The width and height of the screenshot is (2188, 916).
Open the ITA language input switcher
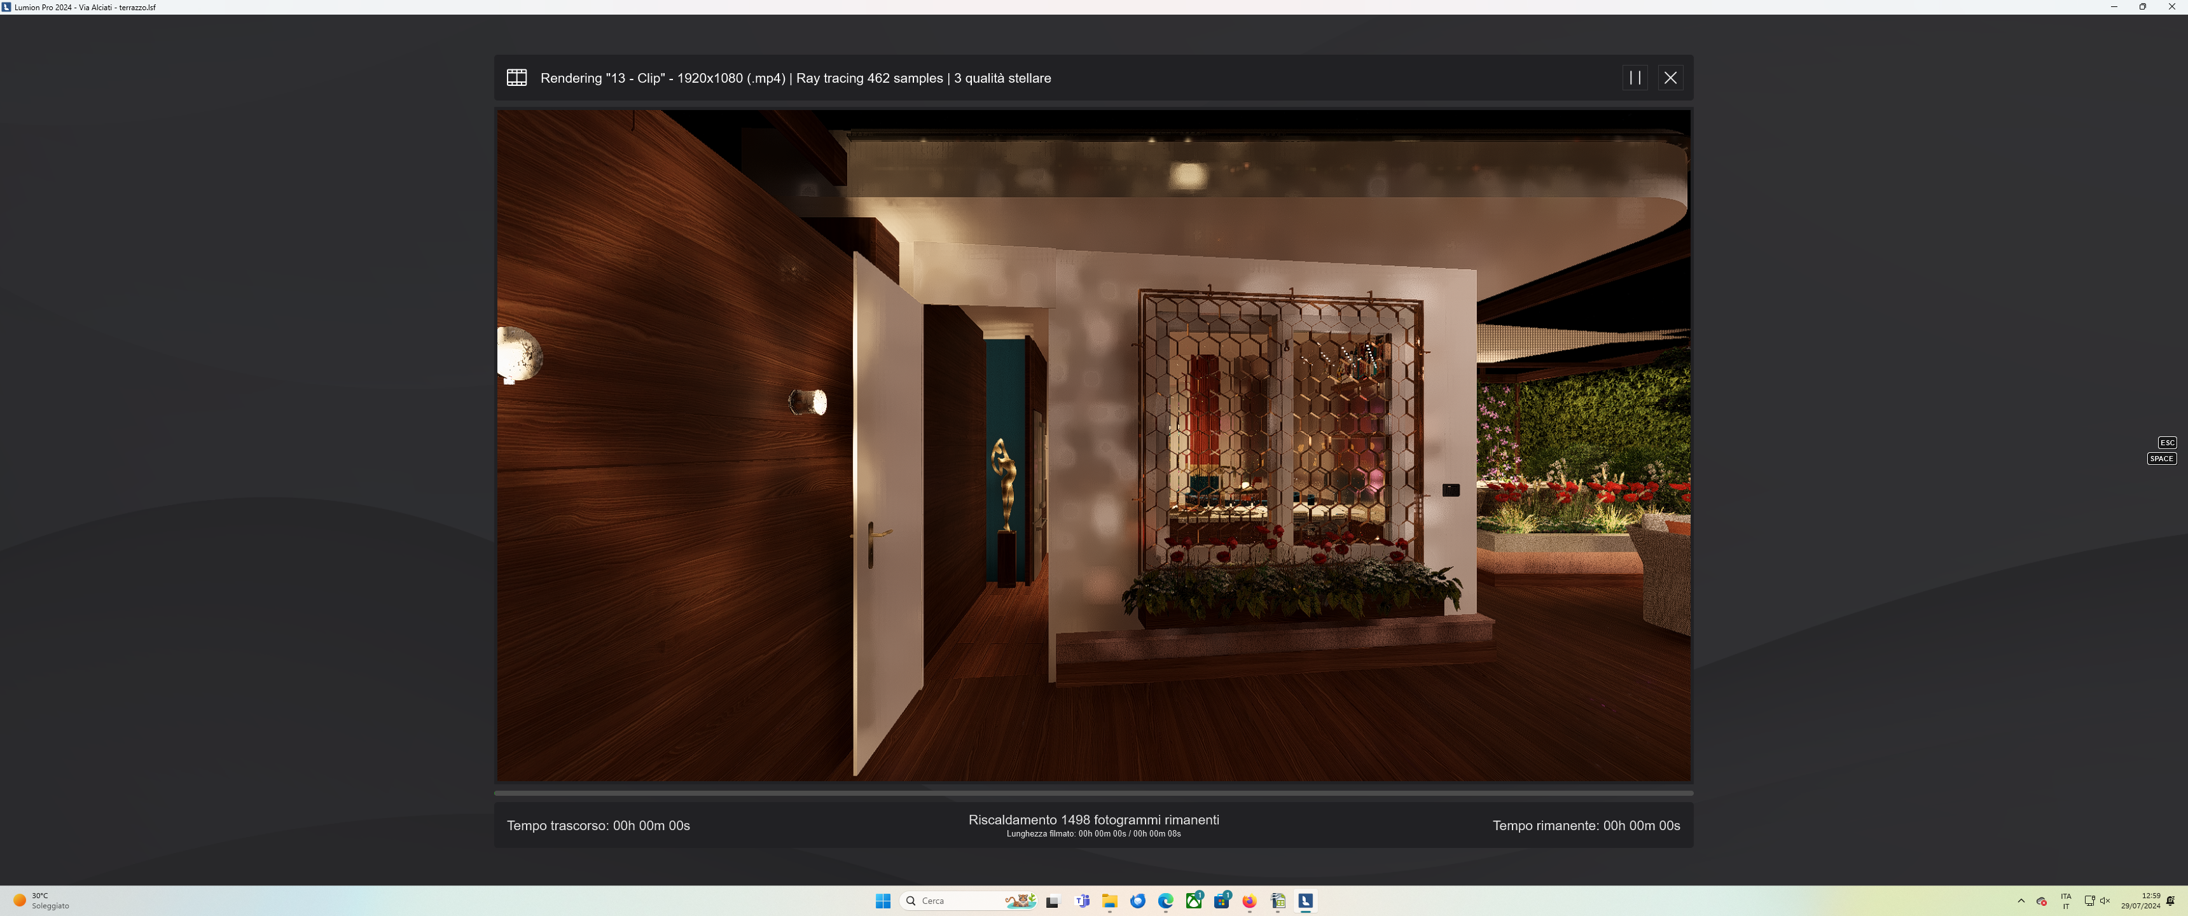2066,901
